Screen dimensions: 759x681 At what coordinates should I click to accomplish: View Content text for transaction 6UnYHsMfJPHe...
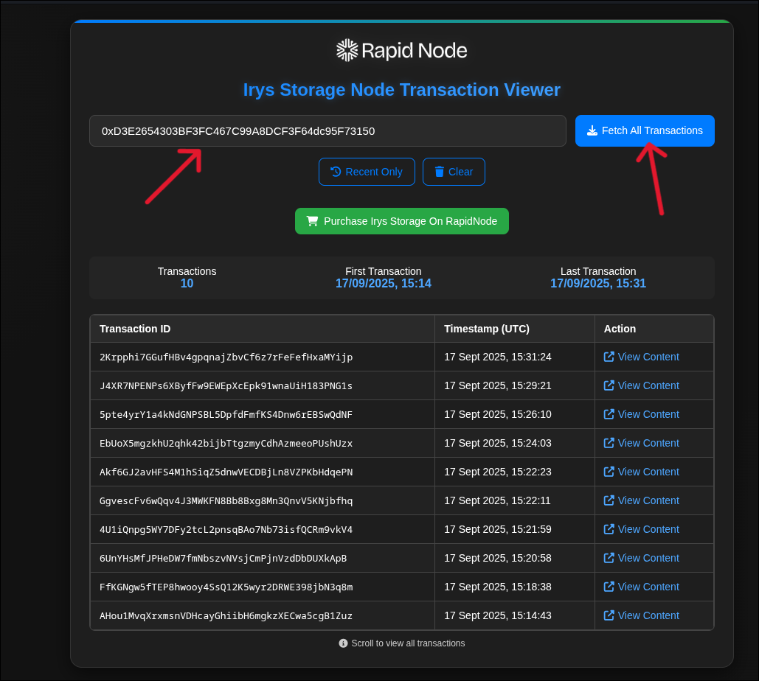click(648, 558)
